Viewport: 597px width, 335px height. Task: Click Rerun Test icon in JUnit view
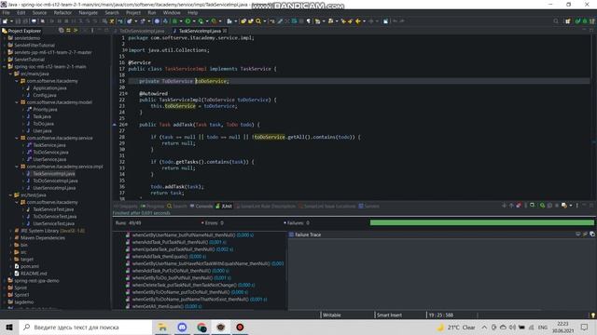click(x=542, y=206)
